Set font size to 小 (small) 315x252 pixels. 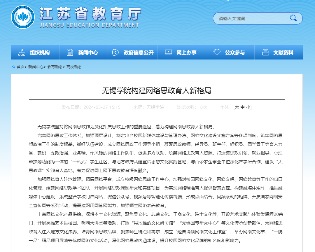coord(248,107)
